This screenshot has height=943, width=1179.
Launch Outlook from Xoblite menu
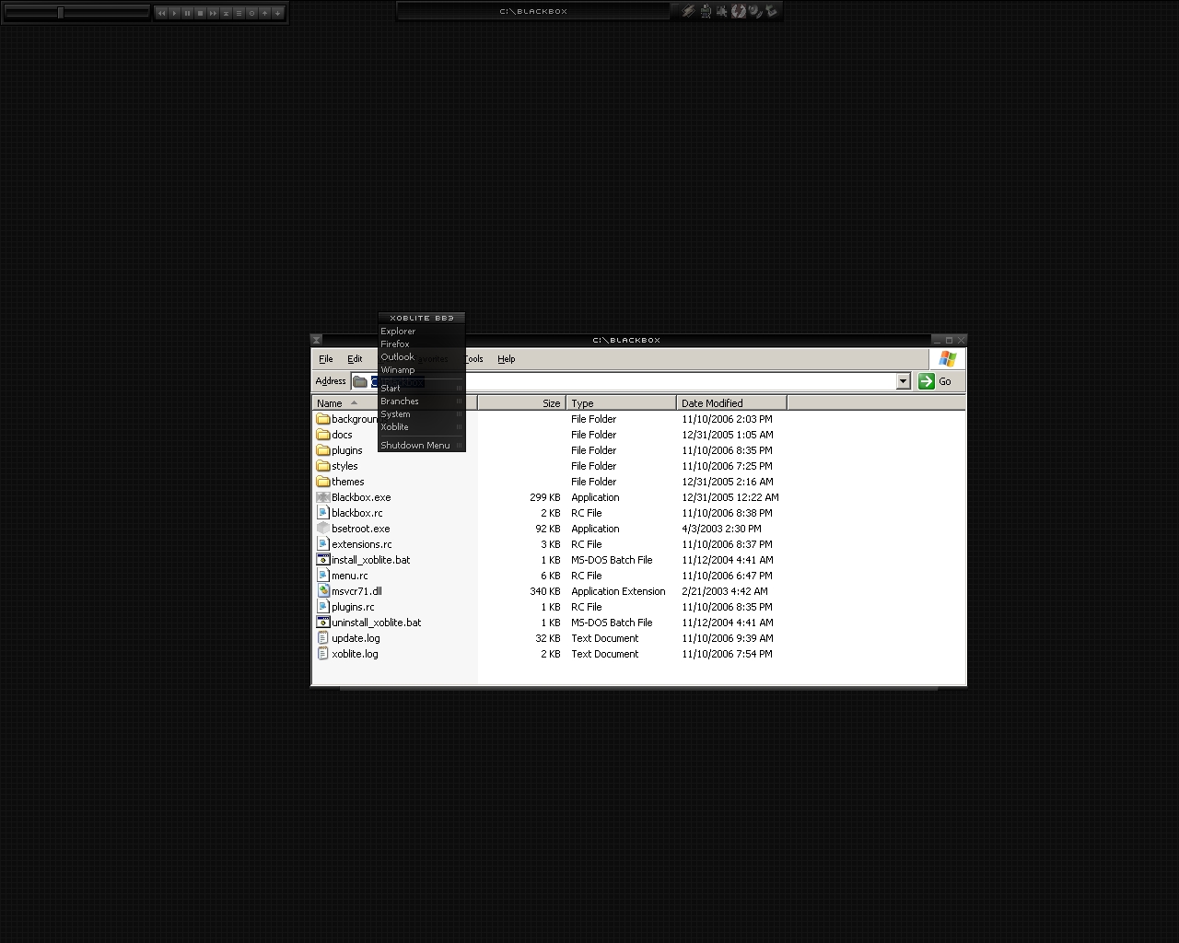pyautogui.click(x=421, y=356)
